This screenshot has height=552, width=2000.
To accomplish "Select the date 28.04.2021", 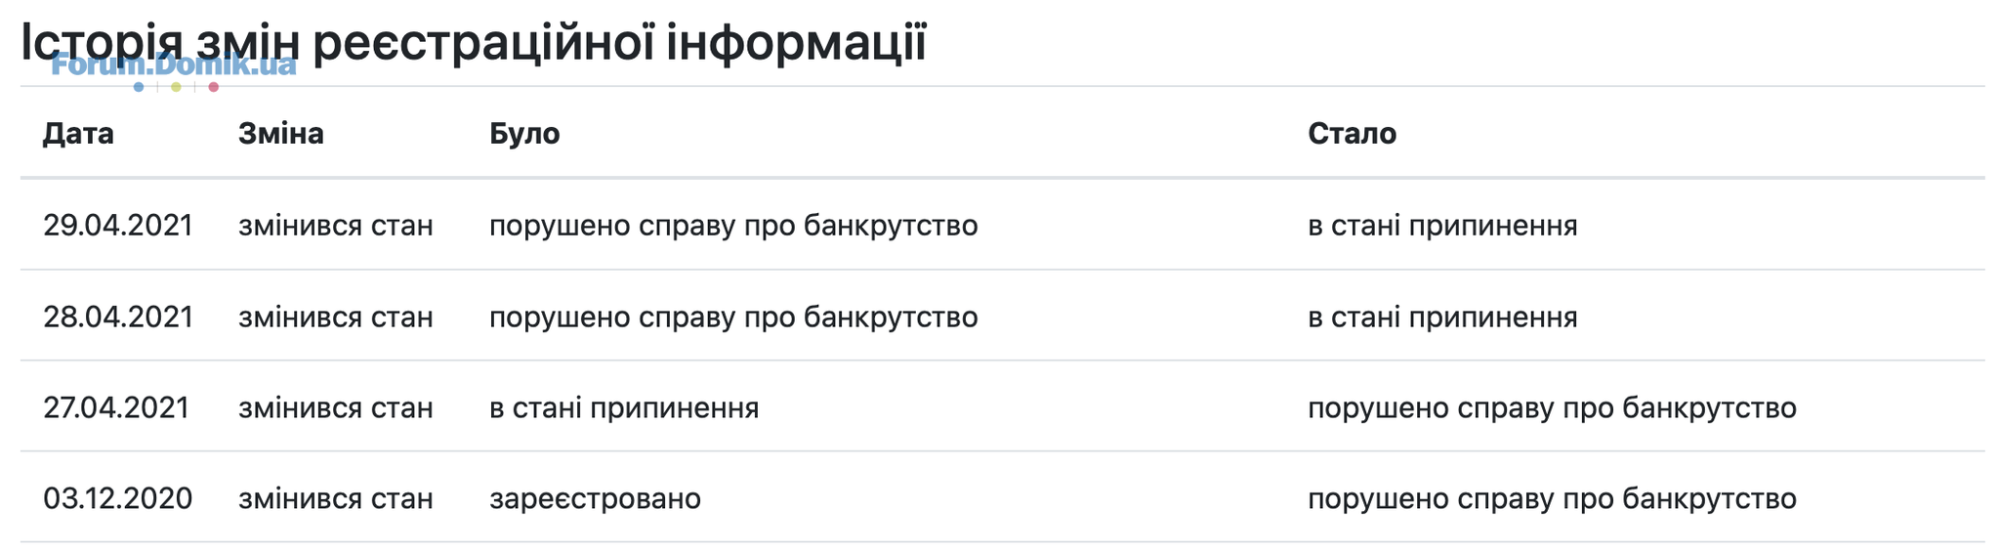I will [118, 317].
